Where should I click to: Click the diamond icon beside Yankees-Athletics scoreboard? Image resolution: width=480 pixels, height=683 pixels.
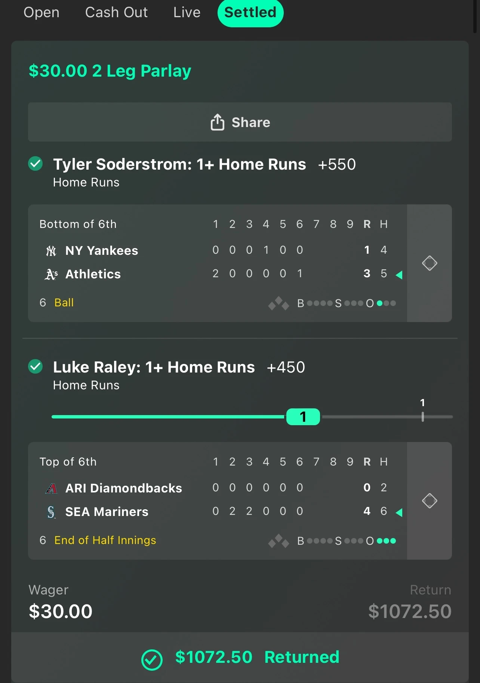430,263
